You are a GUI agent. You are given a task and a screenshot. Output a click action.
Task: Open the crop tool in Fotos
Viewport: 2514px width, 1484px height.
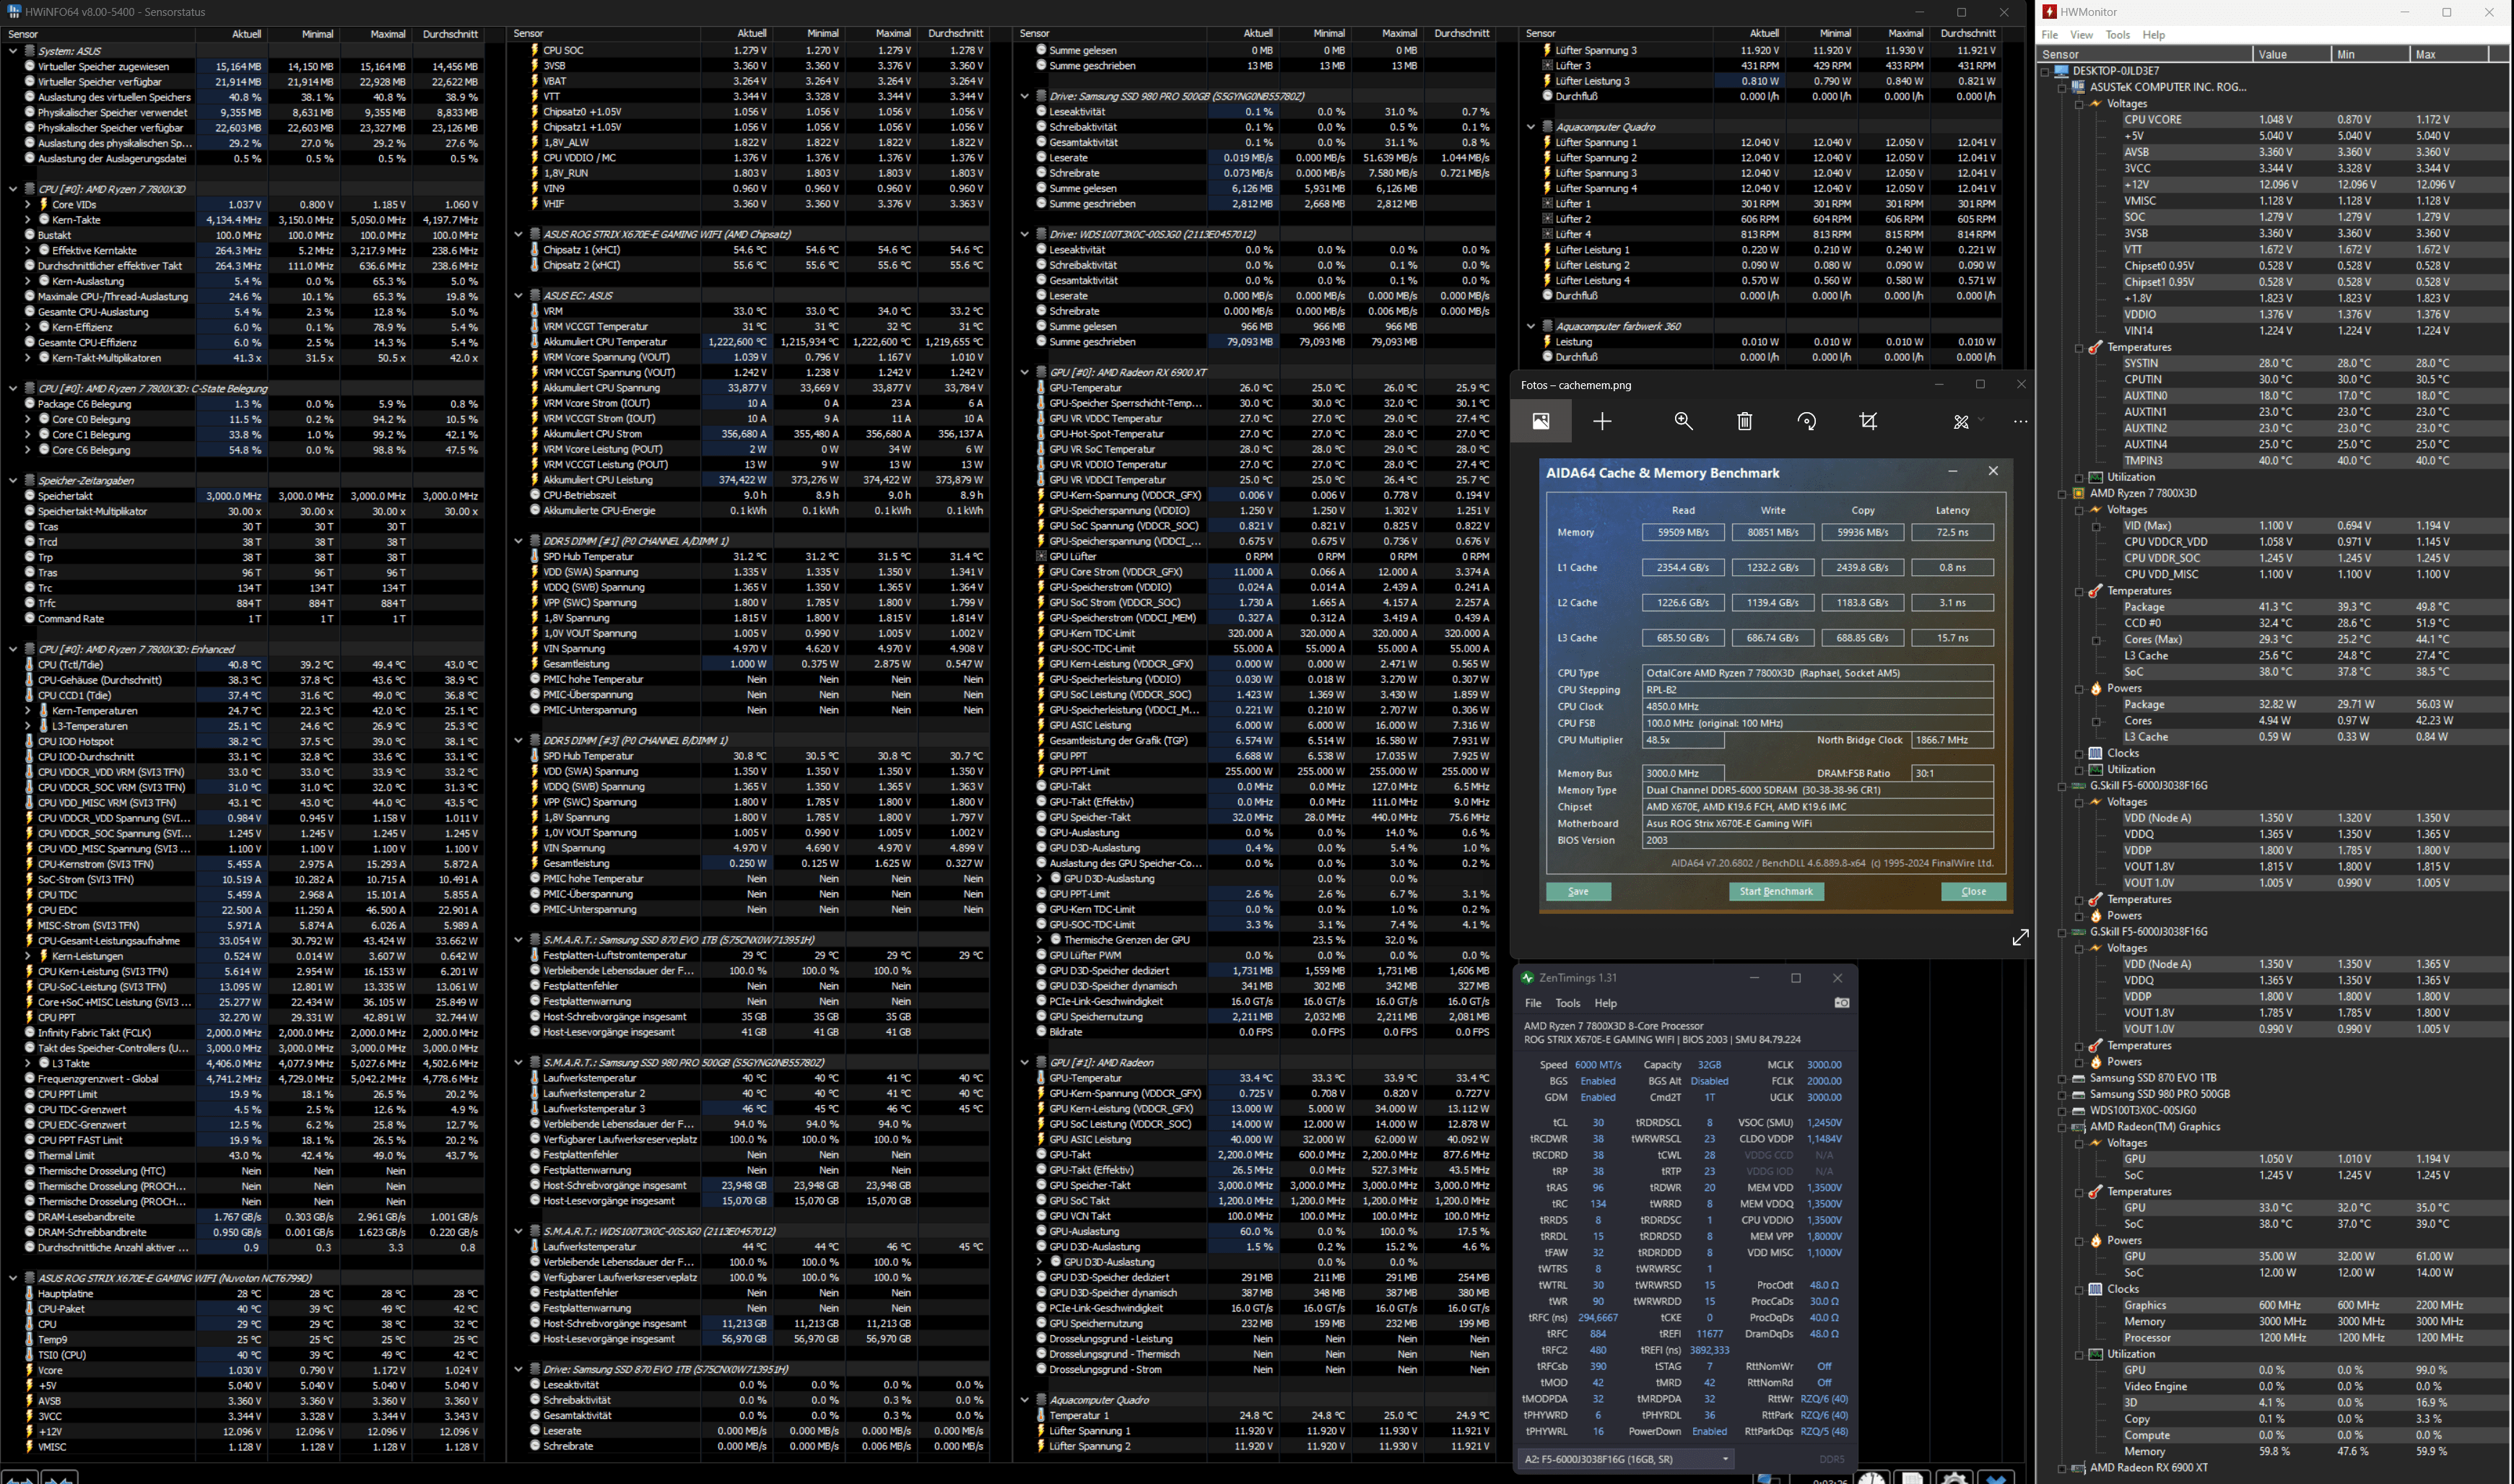point(1868,421)
